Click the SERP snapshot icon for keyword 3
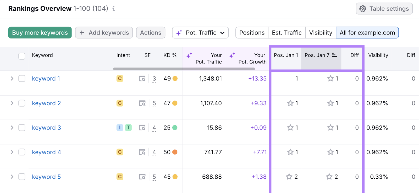 142,128
